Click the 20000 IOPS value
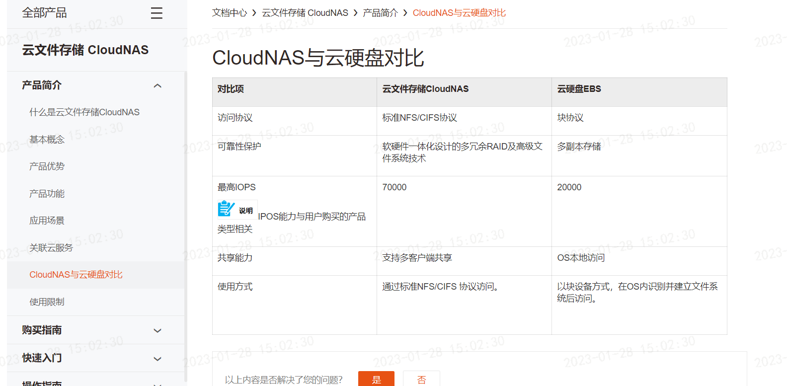The height and width of the screenshot is (386, 787). 569,187
